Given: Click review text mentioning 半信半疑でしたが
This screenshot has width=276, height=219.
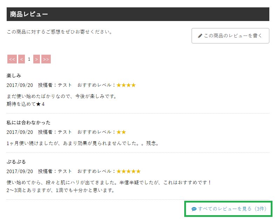Looking at the screenshot, I should coord(109,183).
